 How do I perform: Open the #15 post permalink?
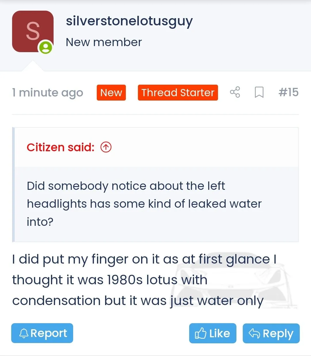click(289, 92)
